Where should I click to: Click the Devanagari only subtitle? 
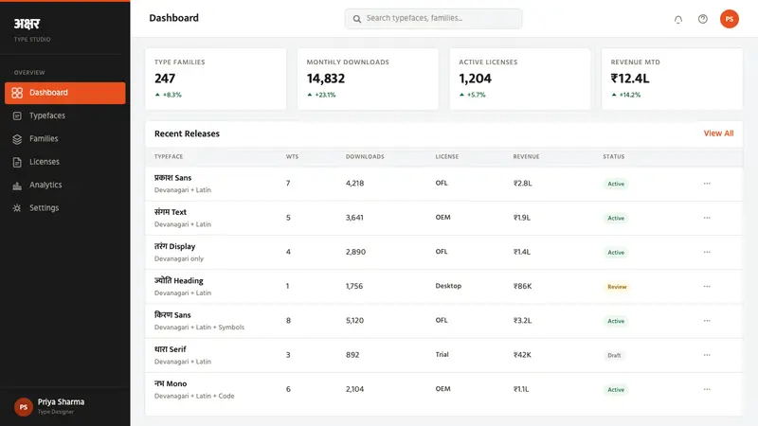point(179,258)
